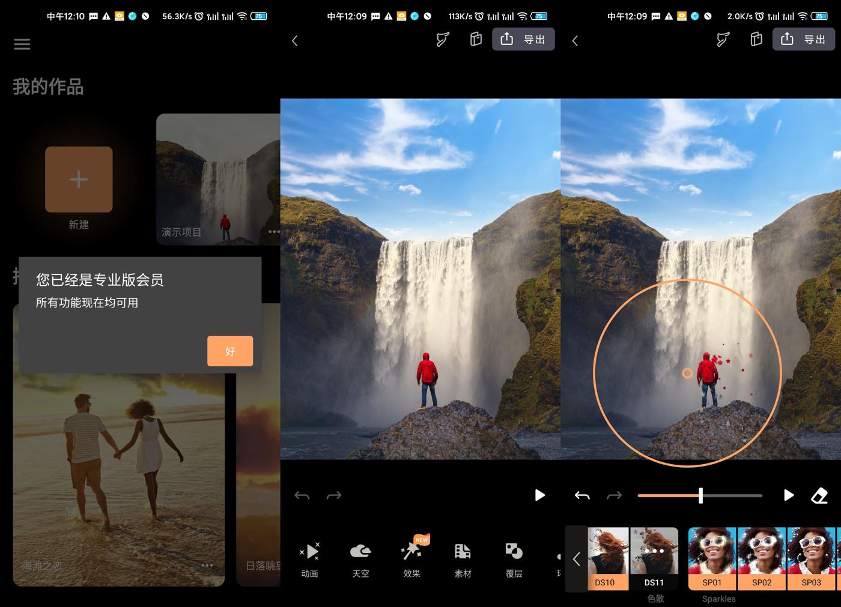
Task: Tap the three-dot menu on 演示项目 thumbnail
Action: [274, 231]
